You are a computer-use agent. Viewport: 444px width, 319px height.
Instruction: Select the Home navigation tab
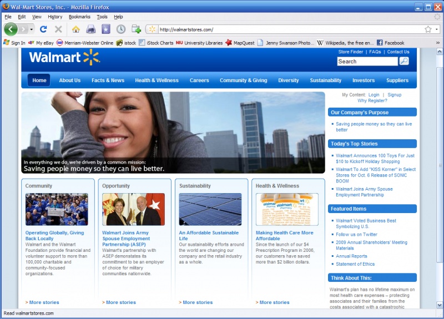pos(39,80)
